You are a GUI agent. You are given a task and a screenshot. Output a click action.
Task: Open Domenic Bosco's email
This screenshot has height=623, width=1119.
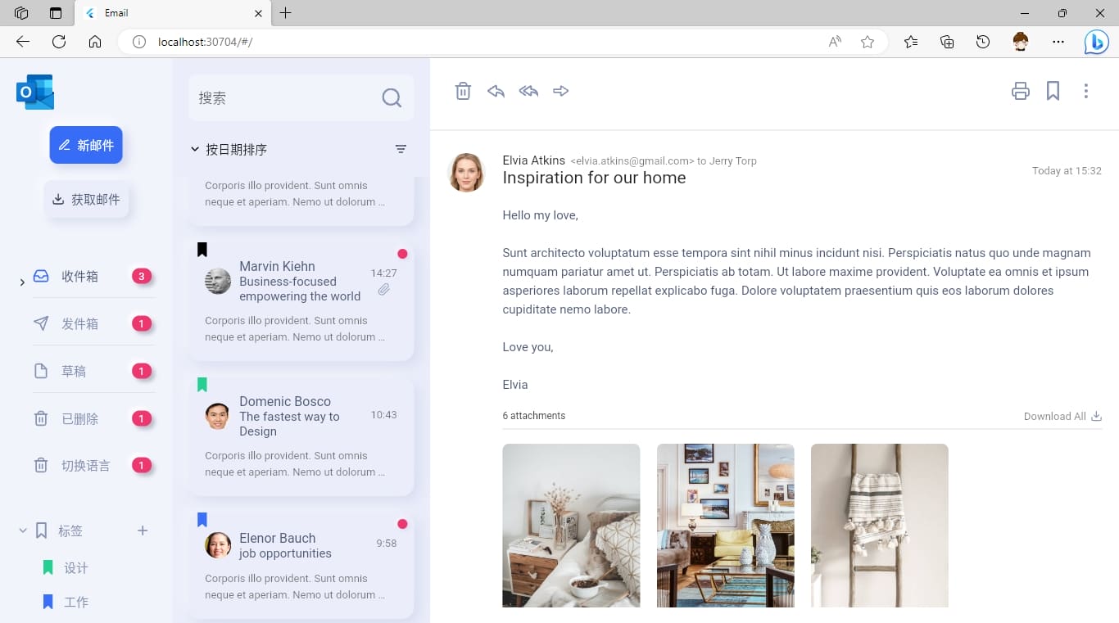click(x=301, y=434)
